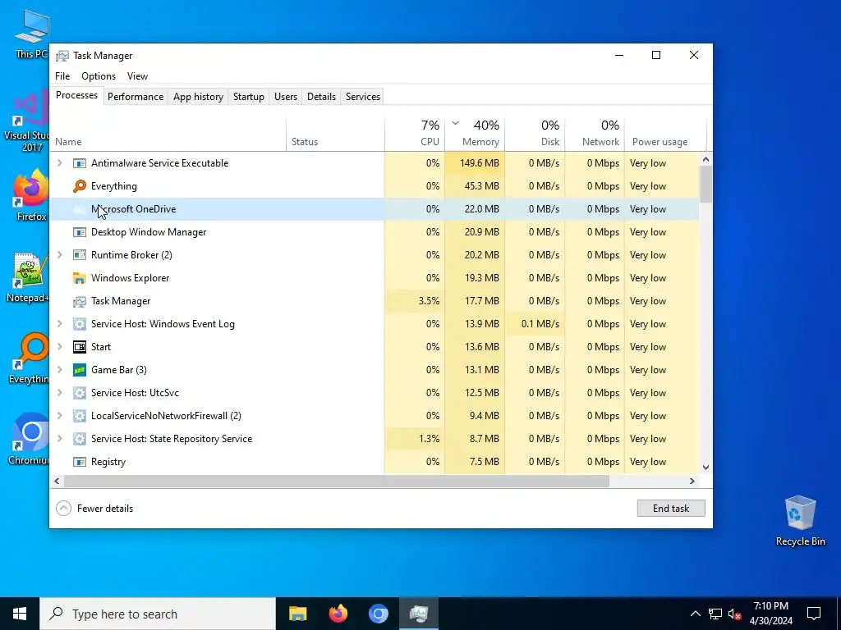Collapse view with Fewer details
This screenshot has width=841, height=630.
click(x=94, y=509)
